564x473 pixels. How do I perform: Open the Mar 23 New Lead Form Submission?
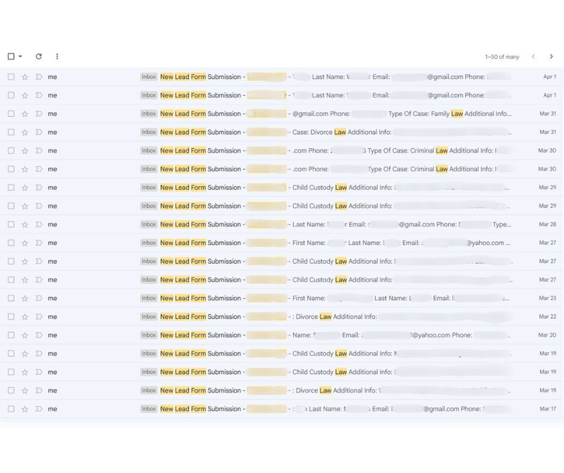coord(200,298)
